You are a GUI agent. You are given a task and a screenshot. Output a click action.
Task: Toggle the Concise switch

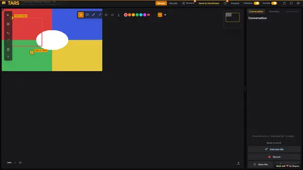(274, 3)
